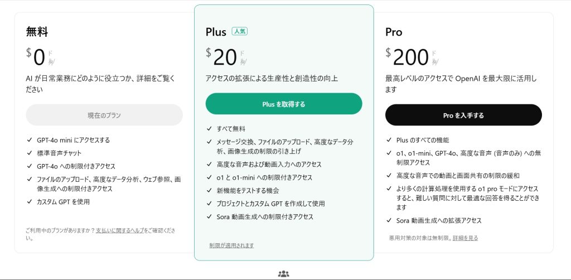Select the "Pro" plan heading
The width and height of the screenshot is (571, 280).
pos(394,32)
